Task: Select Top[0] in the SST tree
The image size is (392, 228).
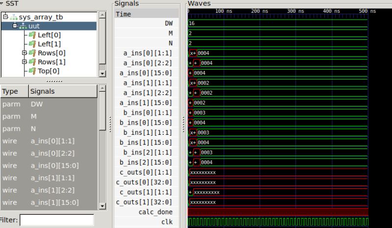Action: 49,71
